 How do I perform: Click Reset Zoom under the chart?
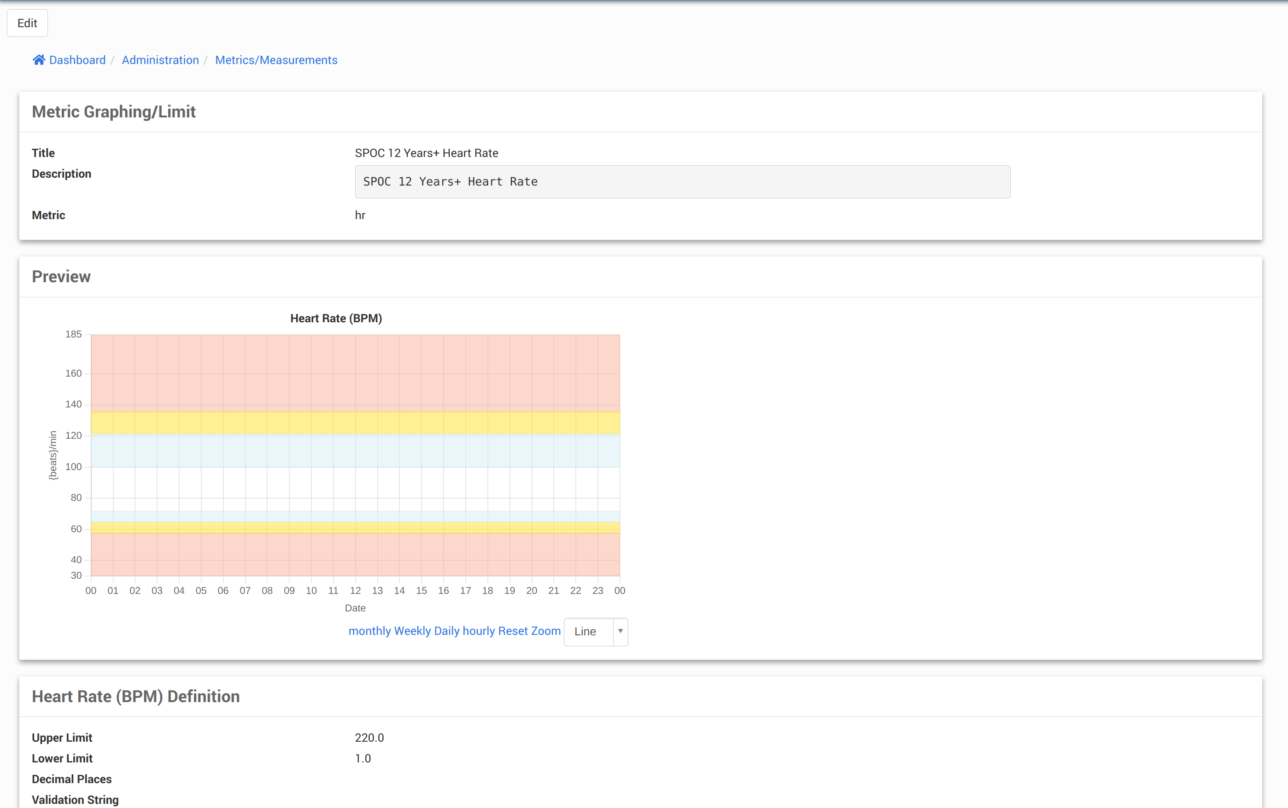[529, 631]
